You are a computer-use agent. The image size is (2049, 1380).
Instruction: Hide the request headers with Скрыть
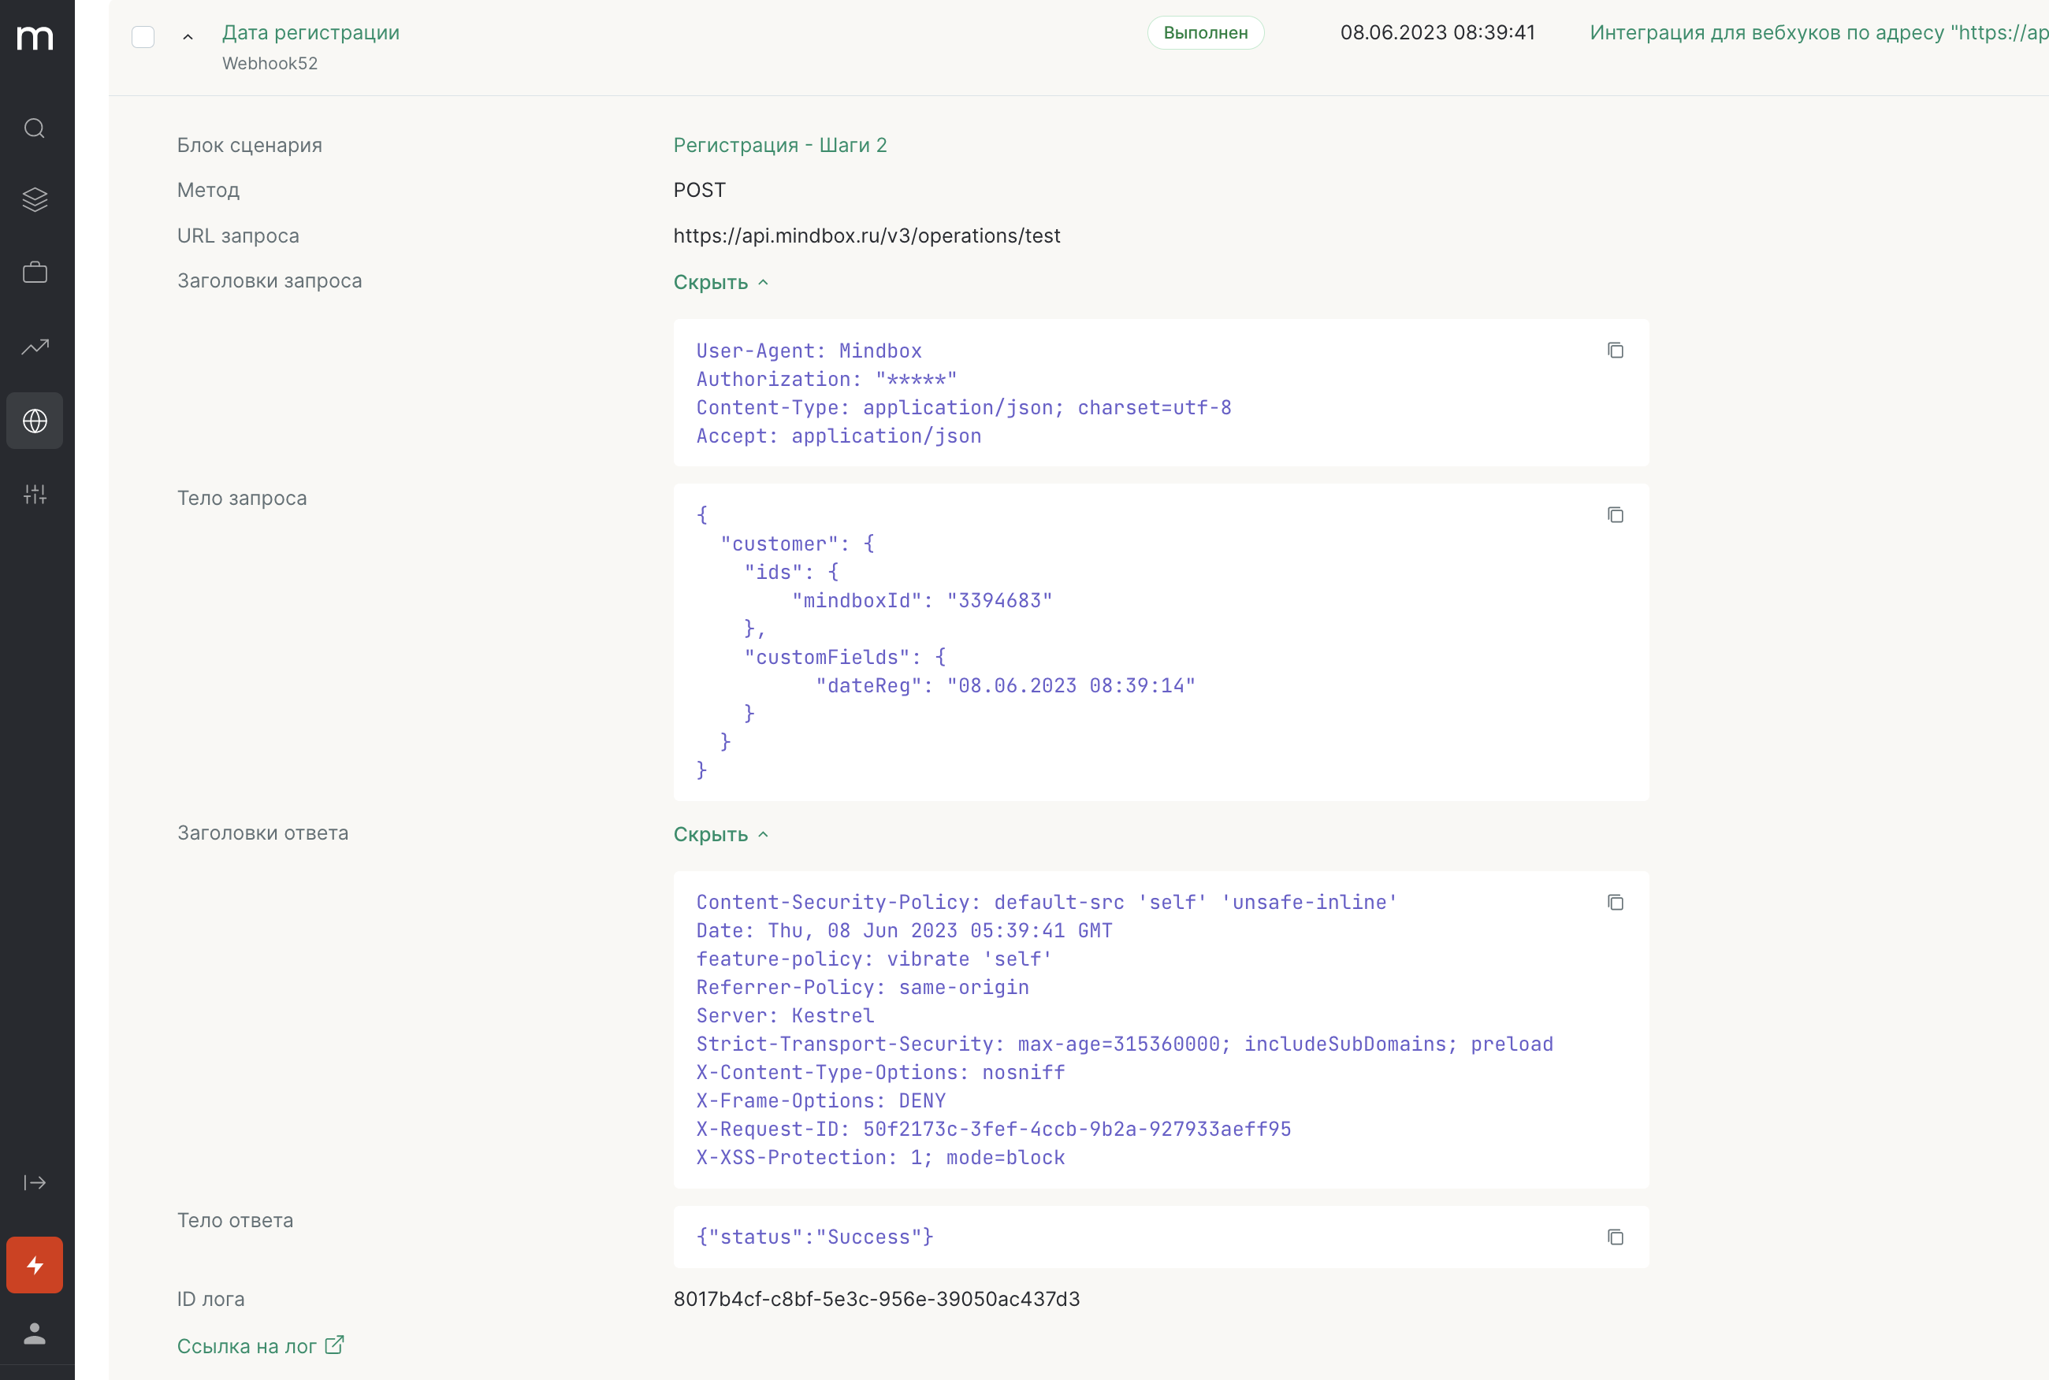click(721, 283)
